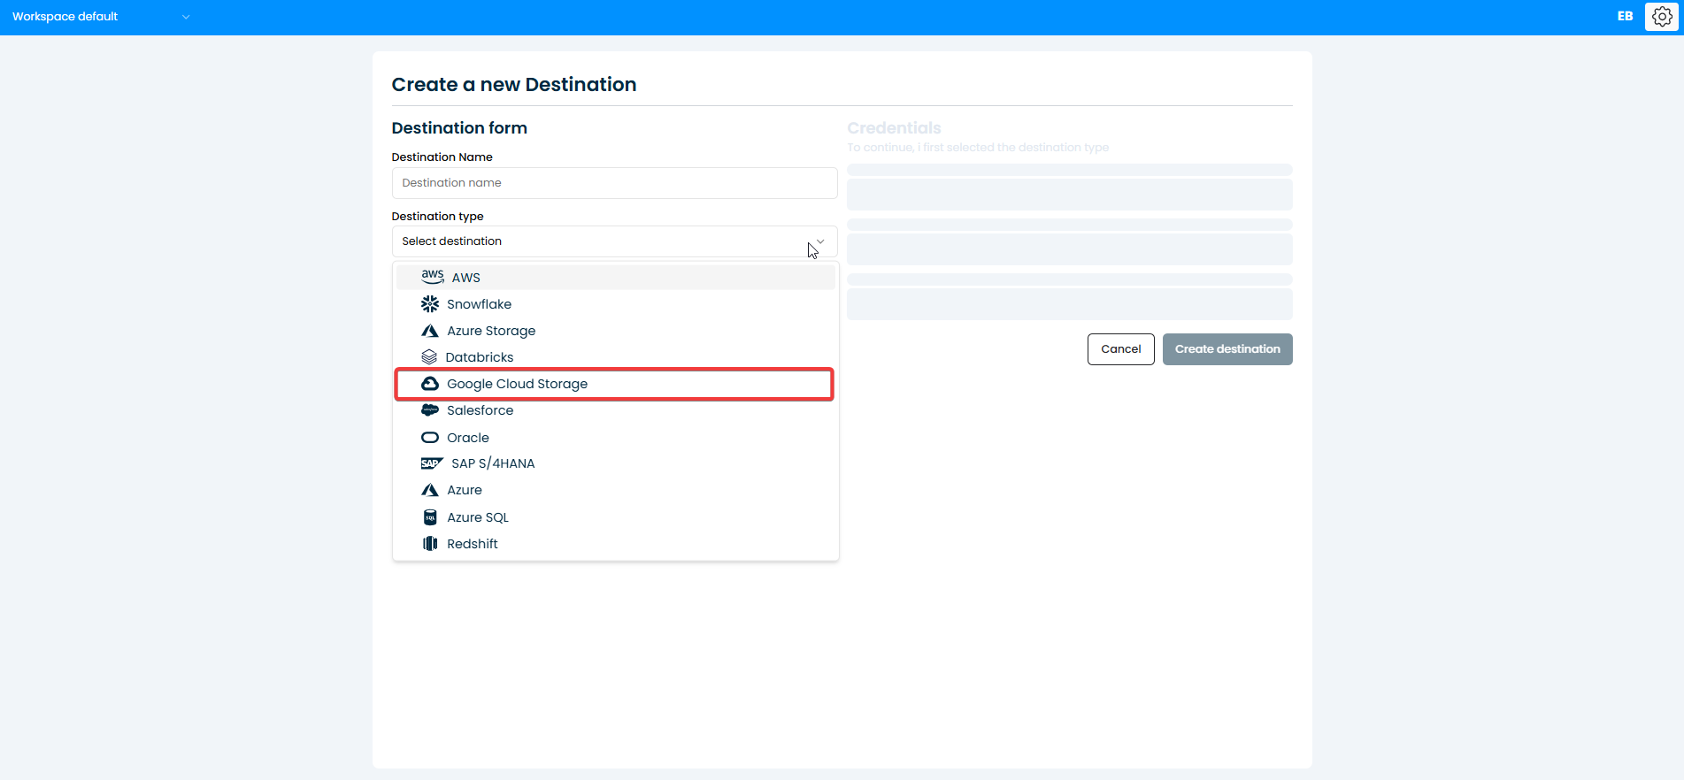This screenshot has height=780, width=1684.
Task: Click the Create a new Destination heading
Action: coord(514,85)
